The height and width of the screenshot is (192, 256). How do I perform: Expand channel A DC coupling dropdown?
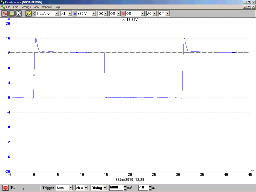click(x=106, y=13)
